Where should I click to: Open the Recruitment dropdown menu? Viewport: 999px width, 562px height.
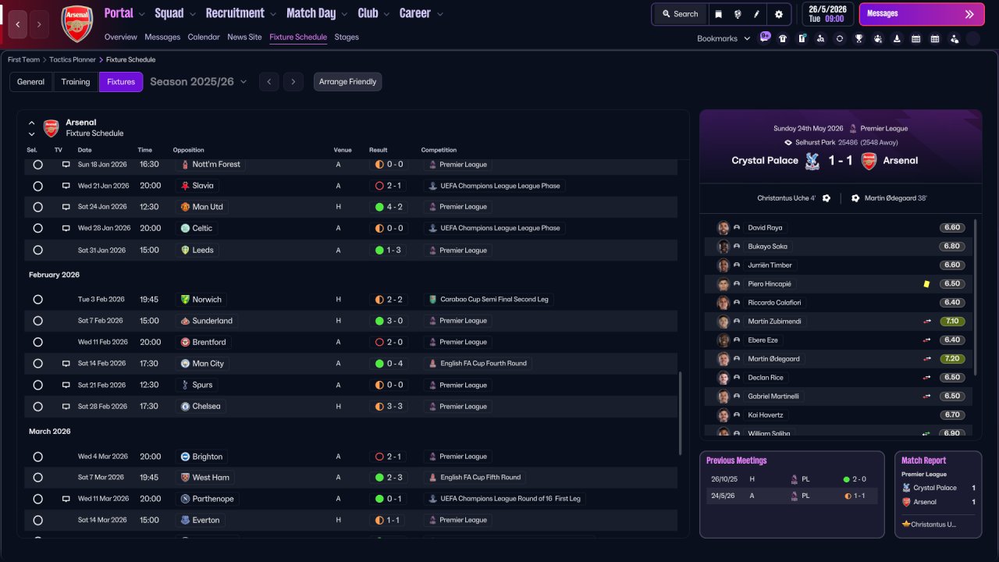[241, 13]
